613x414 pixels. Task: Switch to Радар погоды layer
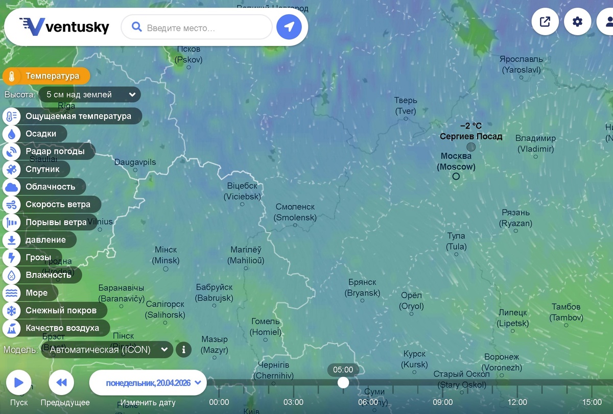point(49,152)
